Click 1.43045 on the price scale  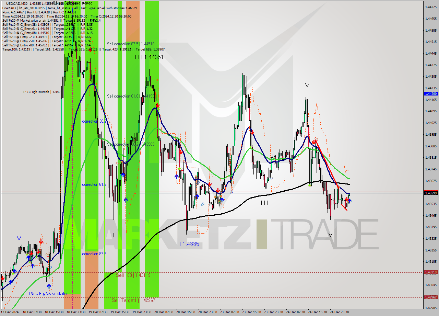tap(431, 285)
